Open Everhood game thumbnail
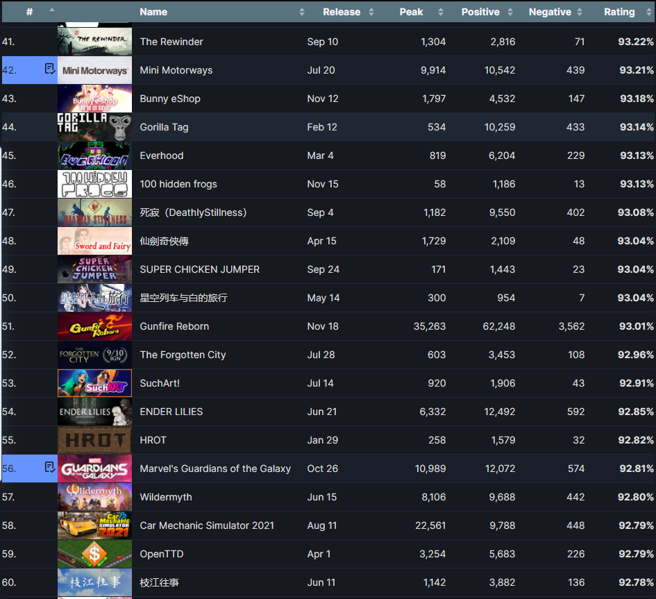Image resolution: width=656 pixels, height=599 pixels. click(94, 155)
